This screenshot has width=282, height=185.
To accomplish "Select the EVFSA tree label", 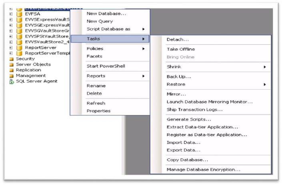I will tap(32, 14).
